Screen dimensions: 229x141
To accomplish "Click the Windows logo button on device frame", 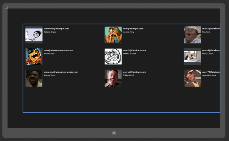I will 114,133.
